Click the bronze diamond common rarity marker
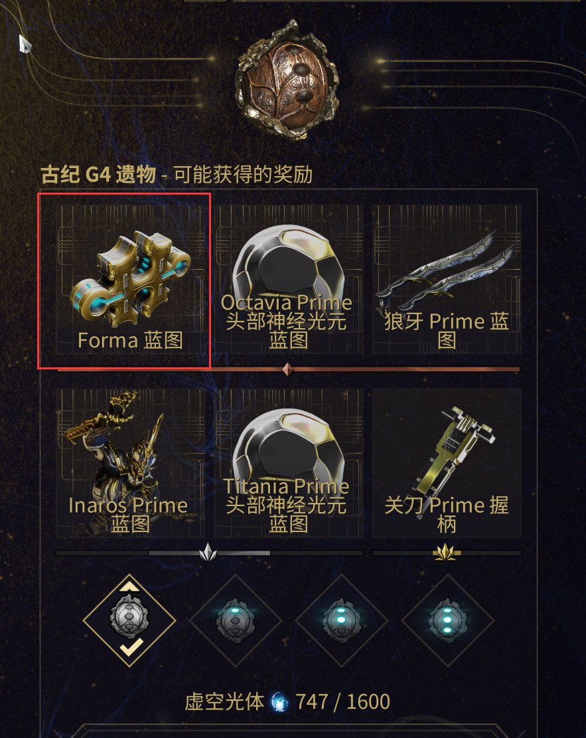The image size is (586, 738). [x=288, y=369]
